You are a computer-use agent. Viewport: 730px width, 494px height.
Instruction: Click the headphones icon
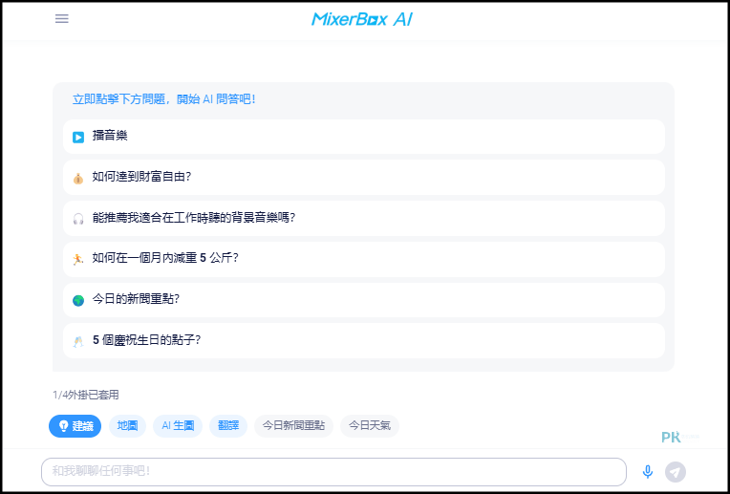[78, 219]
